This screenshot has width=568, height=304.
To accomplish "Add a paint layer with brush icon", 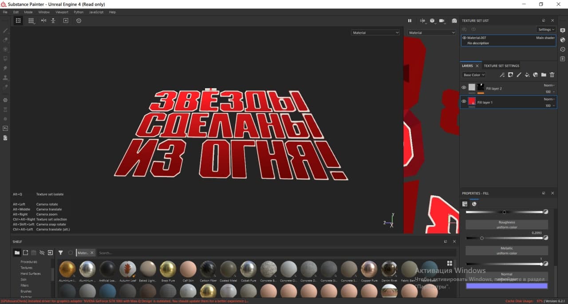I will [519, 75].
